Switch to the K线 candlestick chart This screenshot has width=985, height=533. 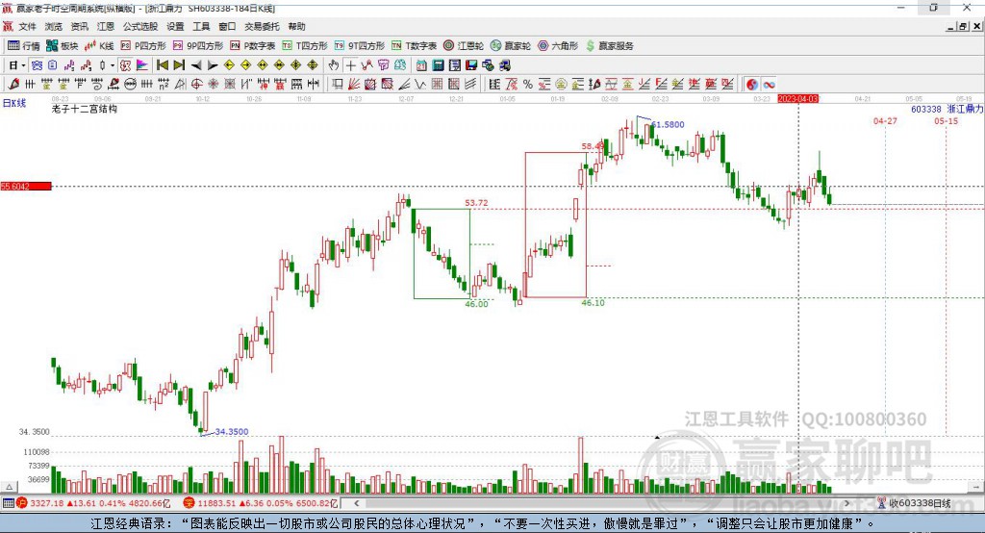pyautogui.click(x=99, y=46)
